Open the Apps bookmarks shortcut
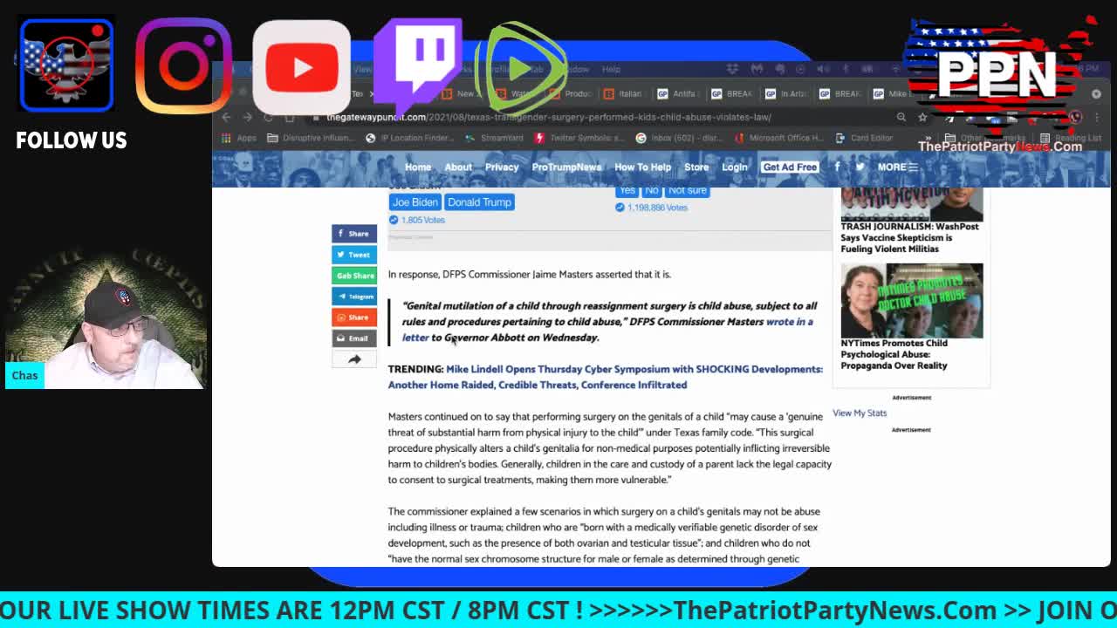 point(240,138)
